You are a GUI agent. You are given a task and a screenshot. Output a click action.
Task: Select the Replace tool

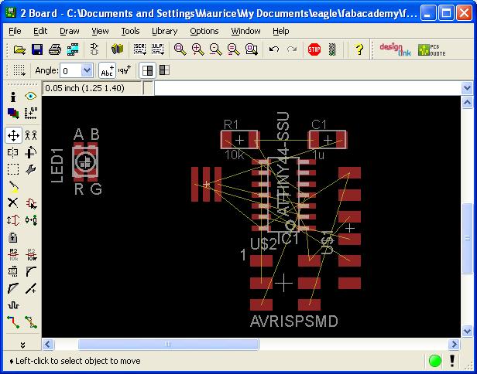coord(31,219)
